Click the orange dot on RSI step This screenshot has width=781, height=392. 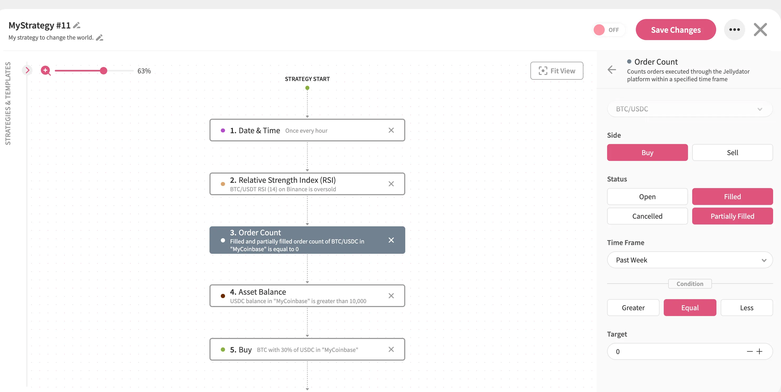click(223, 184)
